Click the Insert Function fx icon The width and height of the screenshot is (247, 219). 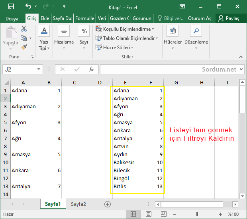[91, 69]
